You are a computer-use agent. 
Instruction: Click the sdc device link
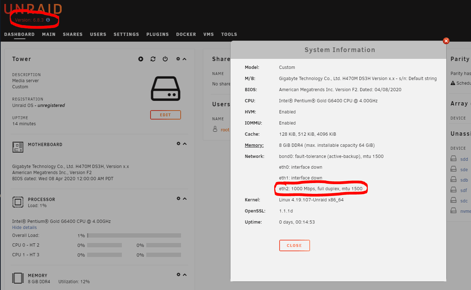coord(464,201)
